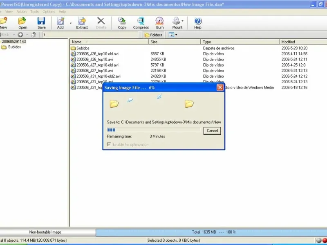Image resolution: width=327 pixels, height=245 pixels.
Task: Click the Up one level folder icon
Action: pyautogui.click(x=34, y=35)
